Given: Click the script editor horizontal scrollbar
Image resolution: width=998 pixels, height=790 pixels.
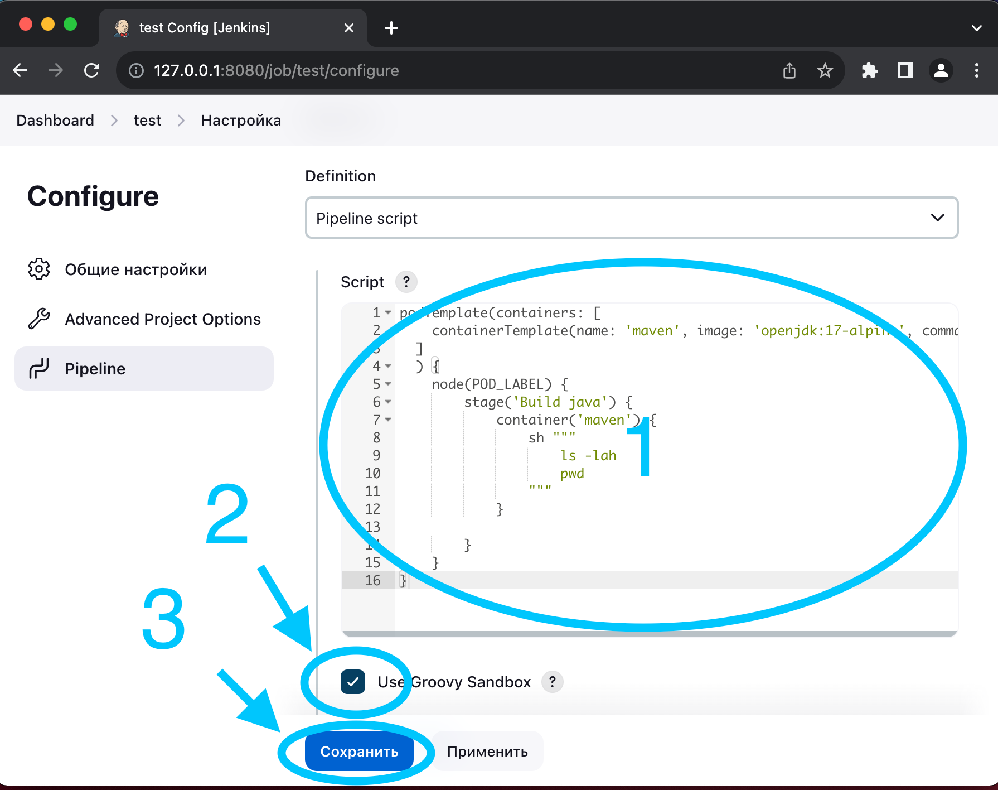Looking at the screenshot, I should [649, 634].
